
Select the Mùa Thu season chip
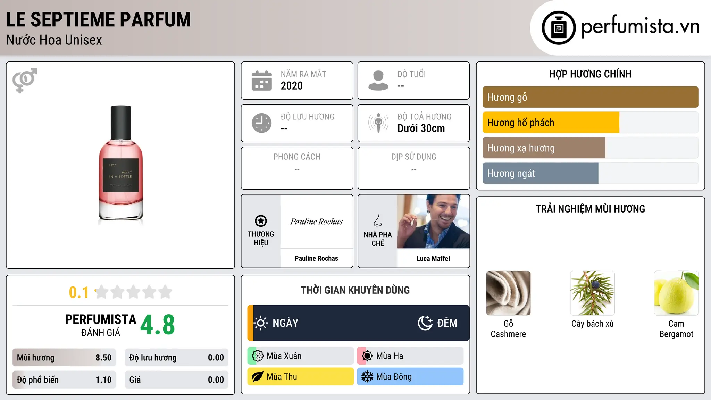[300, 377]
